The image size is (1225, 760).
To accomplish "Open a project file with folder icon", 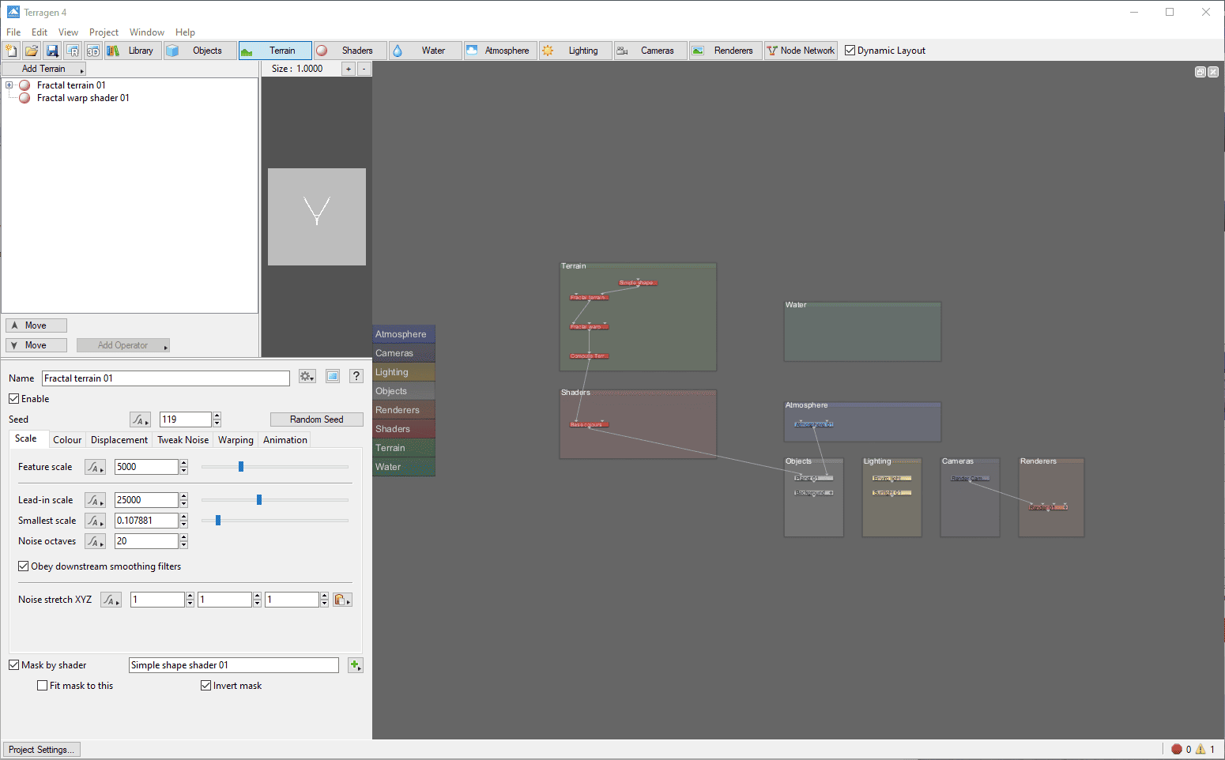I will [x=32, y=51].
